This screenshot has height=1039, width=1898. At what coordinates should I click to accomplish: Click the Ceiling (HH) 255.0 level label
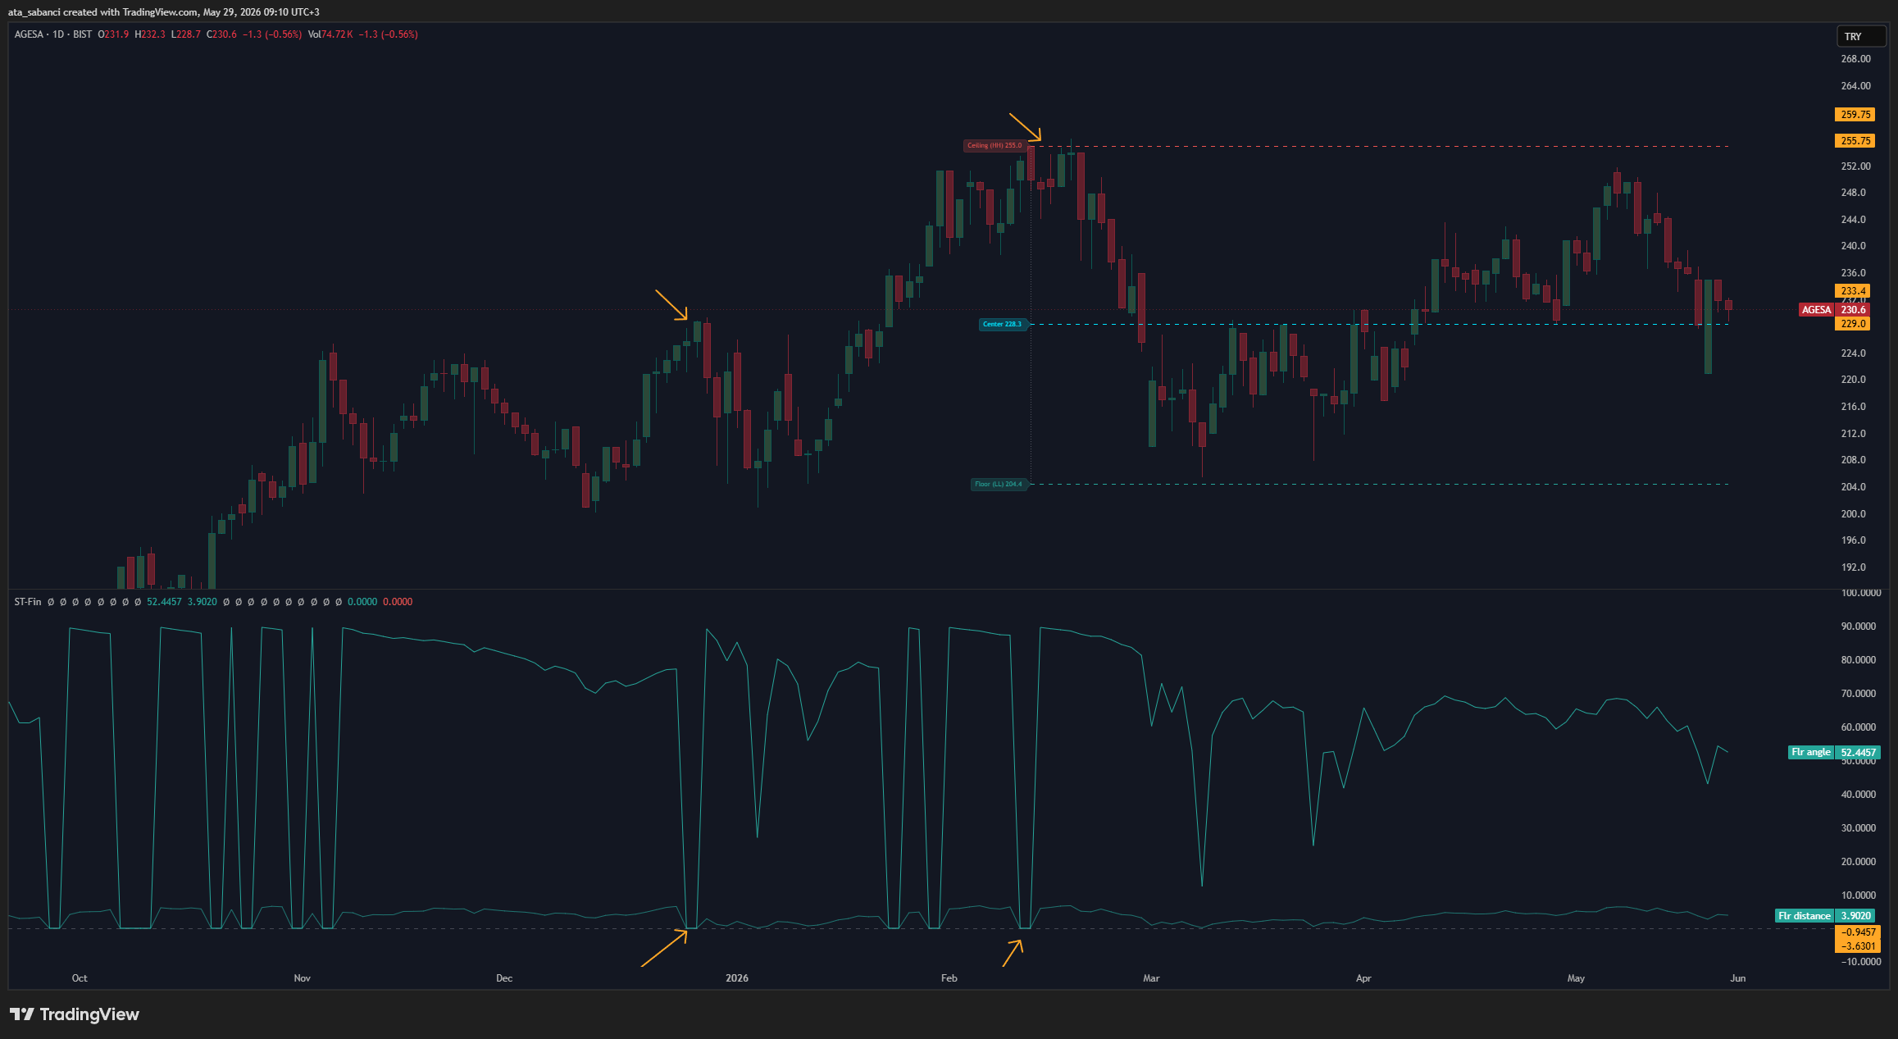click(995, 146)
